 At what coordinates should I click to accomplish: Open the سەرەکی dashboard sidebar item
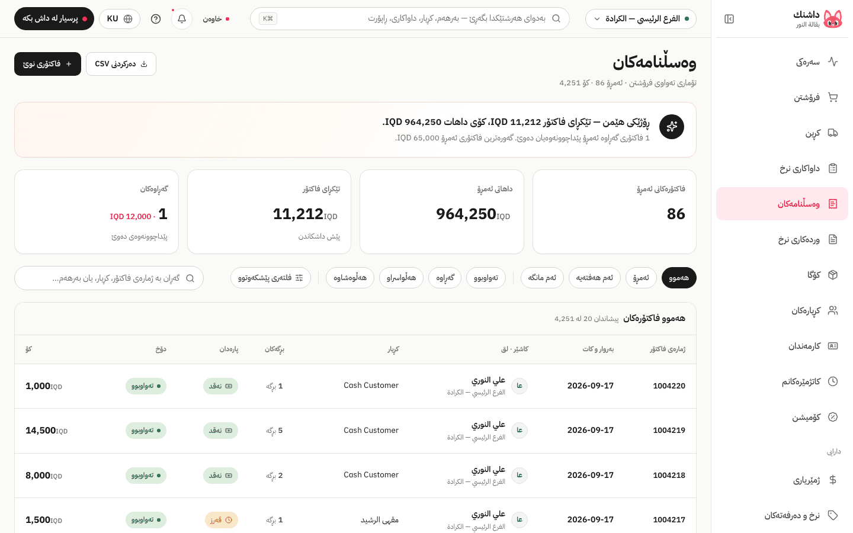coord(782,62)
